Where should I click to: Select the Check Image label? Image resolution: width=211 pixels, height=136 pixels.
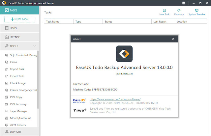[18, 83]
